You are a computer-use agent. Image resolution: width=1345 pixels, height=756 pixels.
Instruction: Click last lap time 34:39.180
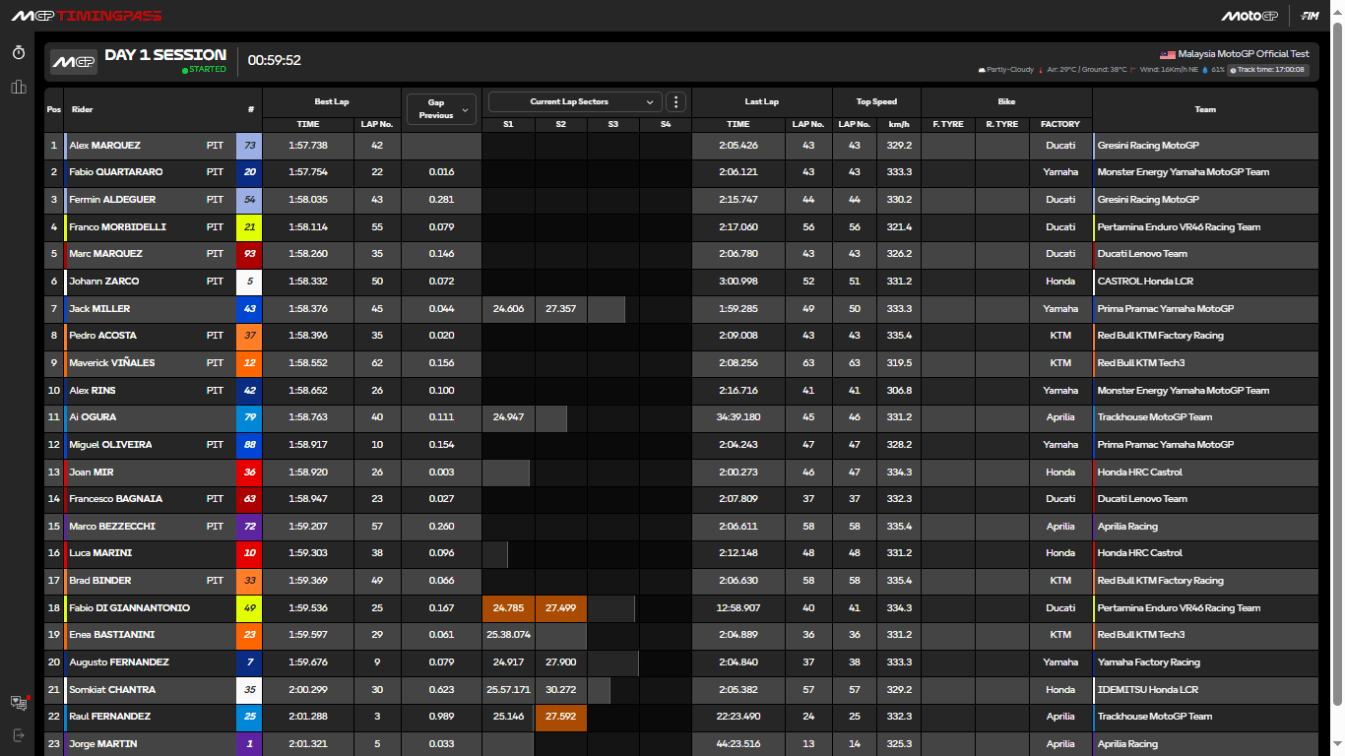pyautogui.click(x=738, y=417)
